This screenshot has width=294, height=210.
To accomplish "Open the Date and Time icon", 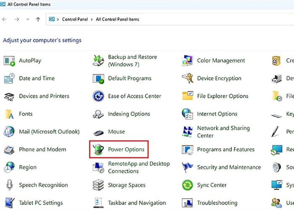I will [x=9, y=79].
